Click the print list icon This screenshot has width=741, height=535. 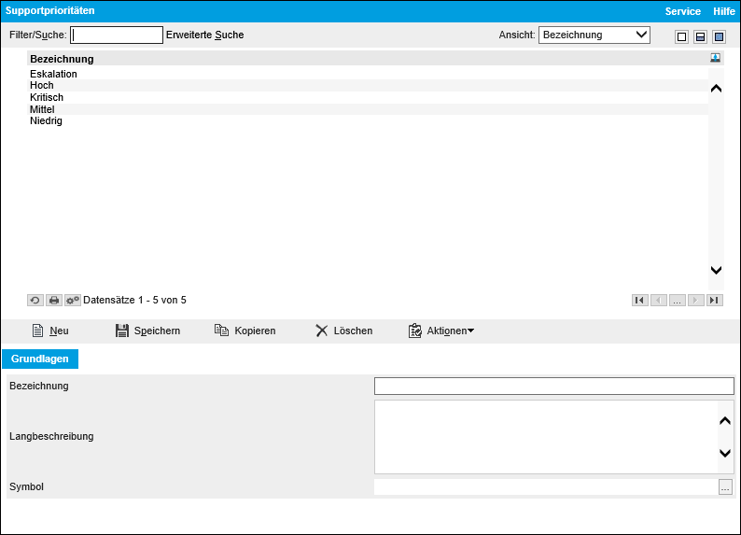click(54, 300)
